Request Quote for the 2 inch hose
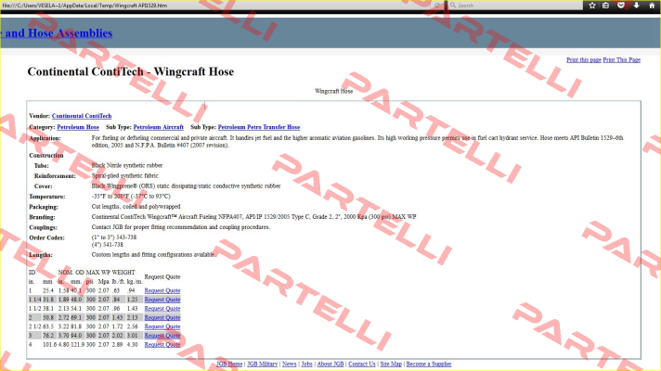Viewport: 661px width, 371px height. (x=162, y=317)
